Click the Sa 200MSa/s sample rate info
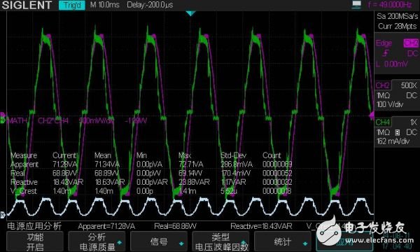The height and width of the screenshot is (252, 420). pyautogui.click(x=397, y=16)
